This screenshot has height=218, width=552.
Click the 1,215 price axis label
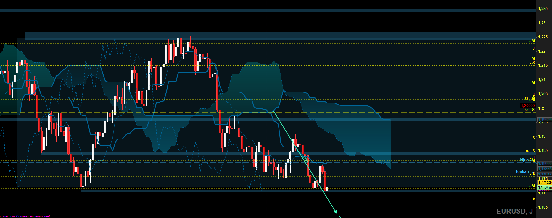[x=543, y=65]
